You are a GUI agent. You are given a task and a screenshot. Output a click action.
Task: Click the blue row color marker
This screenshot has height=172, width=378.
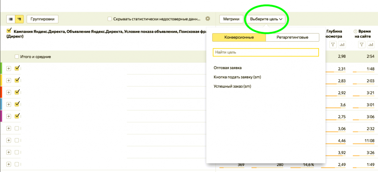tap(1, 104)
